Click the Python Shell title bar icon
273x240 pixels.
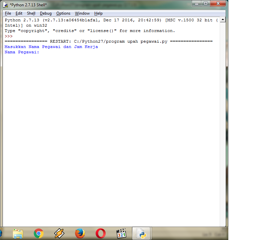[x=5, y=5]
